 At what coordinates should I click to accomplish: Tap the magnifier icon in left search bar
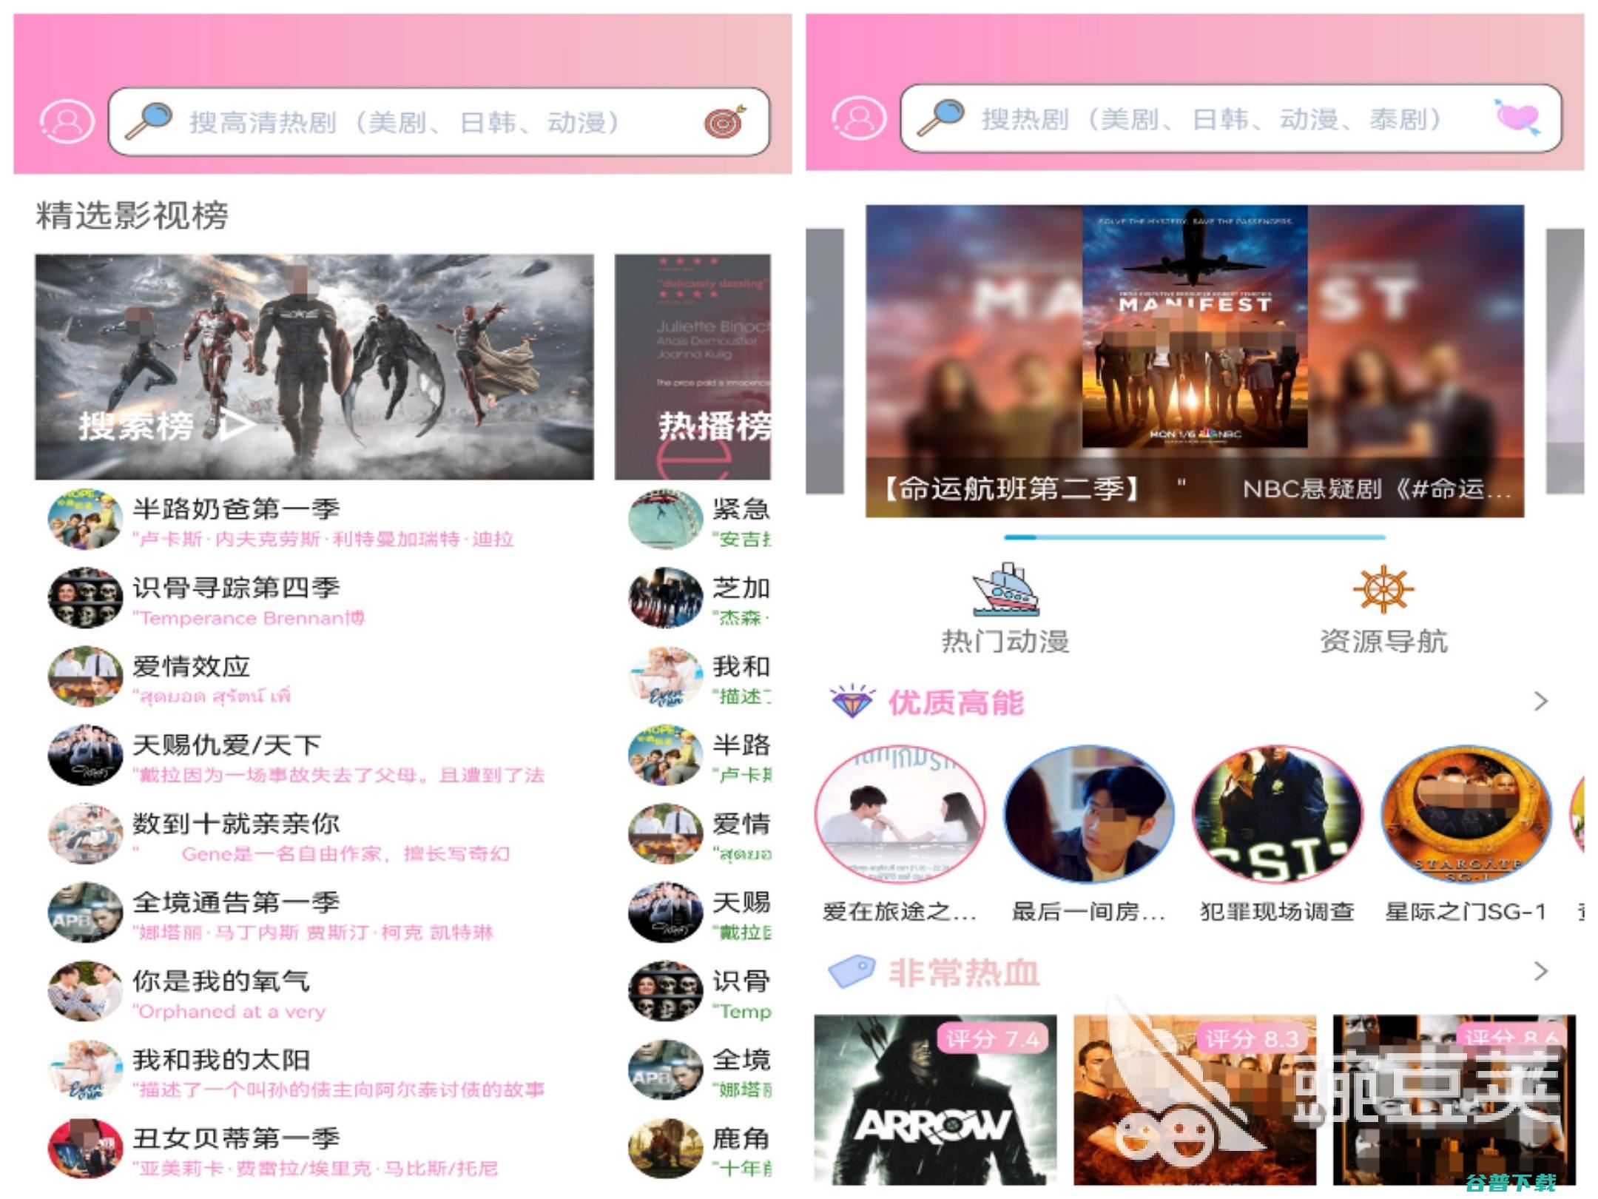click(149, 121)
